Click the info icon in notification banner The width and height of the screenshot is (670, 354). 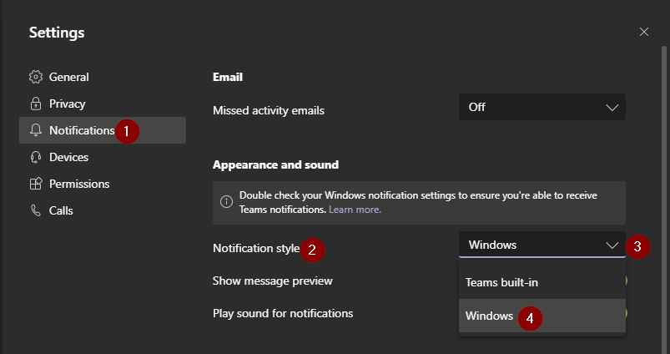point(226,202)
